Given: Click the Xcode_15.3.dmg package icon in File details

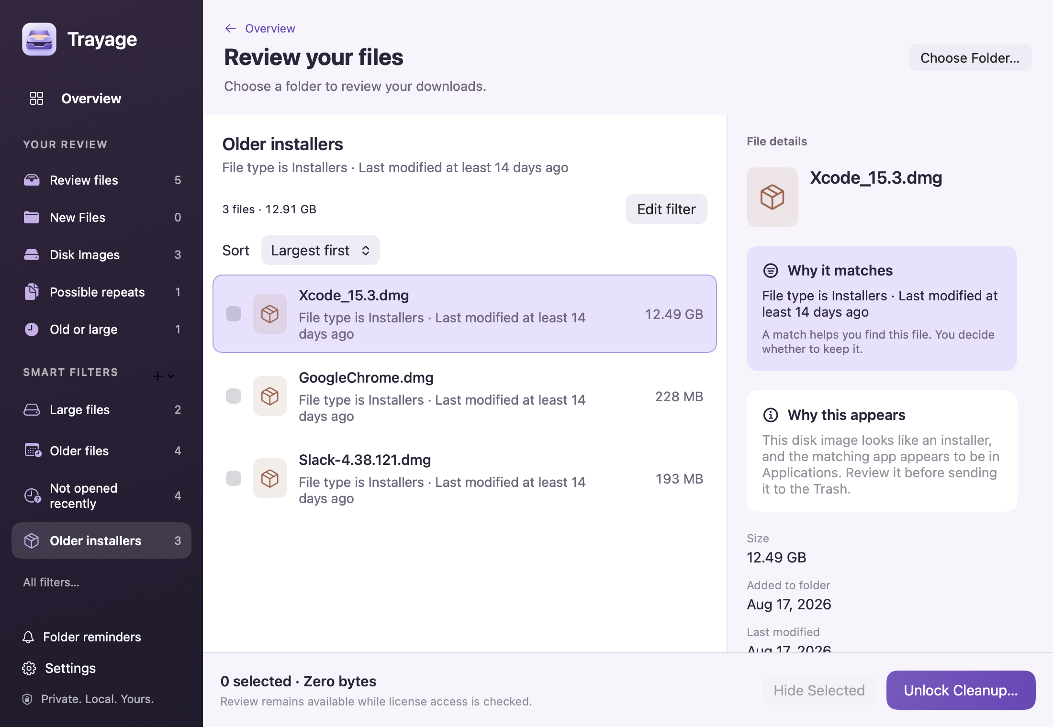Looking at the screenshot, I should (773, 197).
